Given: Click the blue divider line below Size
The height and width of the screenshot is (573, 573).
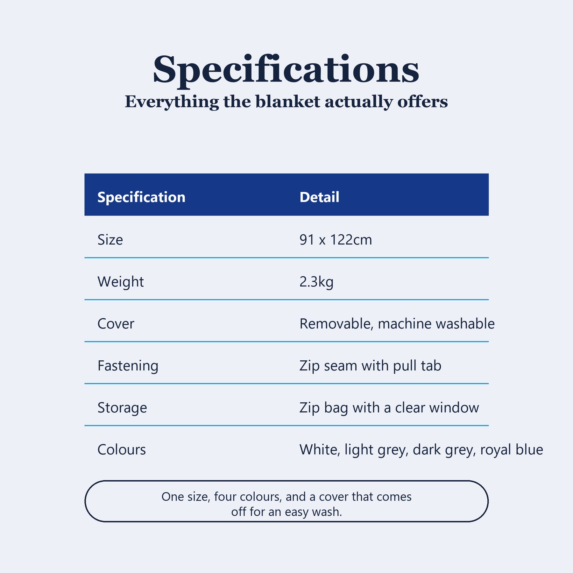Looking at the screenshot, I should [286, 258].
